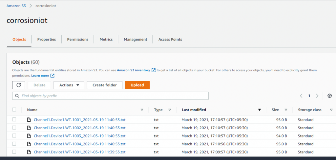Click the file icon for WT-1001 11:39:53
The image size is (336, 160).
pos(29,152)
